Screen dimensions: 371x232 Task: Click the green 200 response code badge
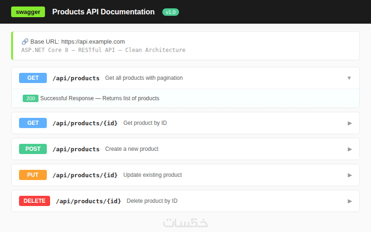(x=31, y=98)
